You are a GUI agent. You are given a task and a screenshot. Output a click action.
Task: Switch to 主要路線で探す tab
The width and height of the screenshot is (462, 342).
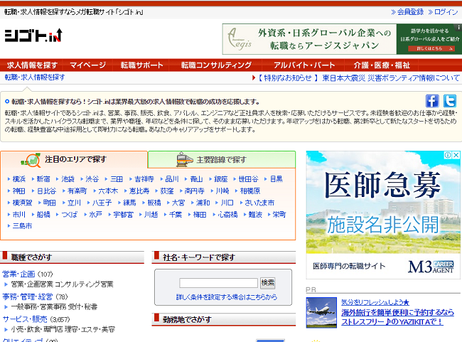(x=222, y=159)
